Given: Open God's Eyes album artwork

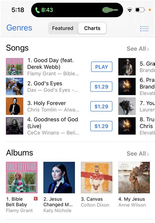Looking at the screenshot, I should 14,86.
